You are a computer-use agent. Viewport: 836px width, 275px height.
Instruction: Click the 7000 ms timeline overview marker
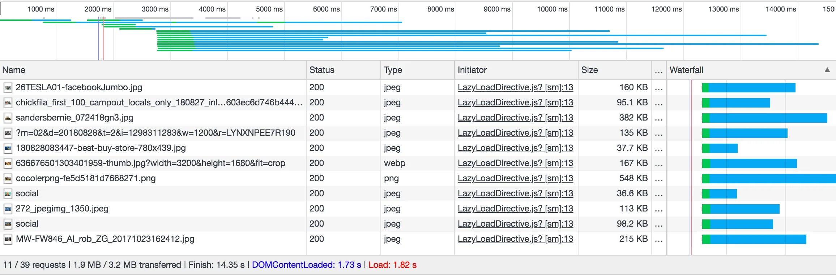[x=383, y=9]
